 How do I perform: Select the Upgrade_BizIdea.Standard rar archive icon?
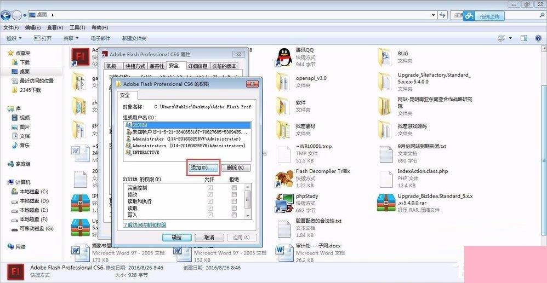[x=386, y=203]
